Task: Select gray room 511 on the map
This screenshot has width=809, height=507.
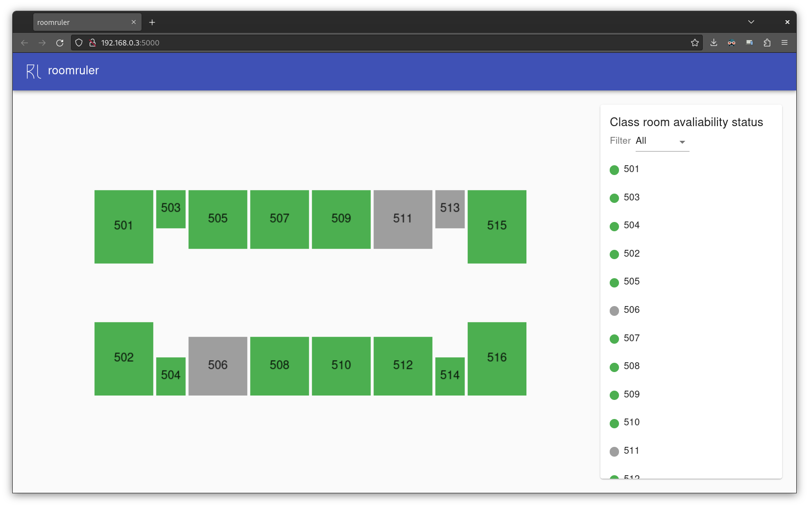Action: (403, 220)
